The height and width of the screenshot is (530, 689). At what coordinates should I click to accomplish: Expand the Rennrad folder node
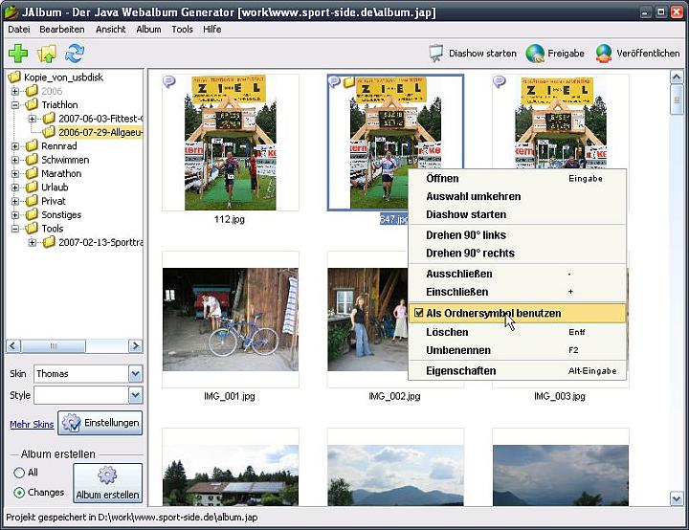point(15,146)
